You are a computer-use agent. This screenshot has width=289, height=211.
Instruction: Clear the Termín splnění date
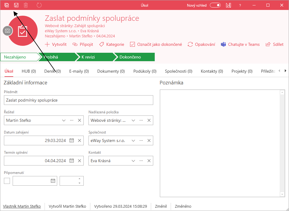tap(79, 161)
